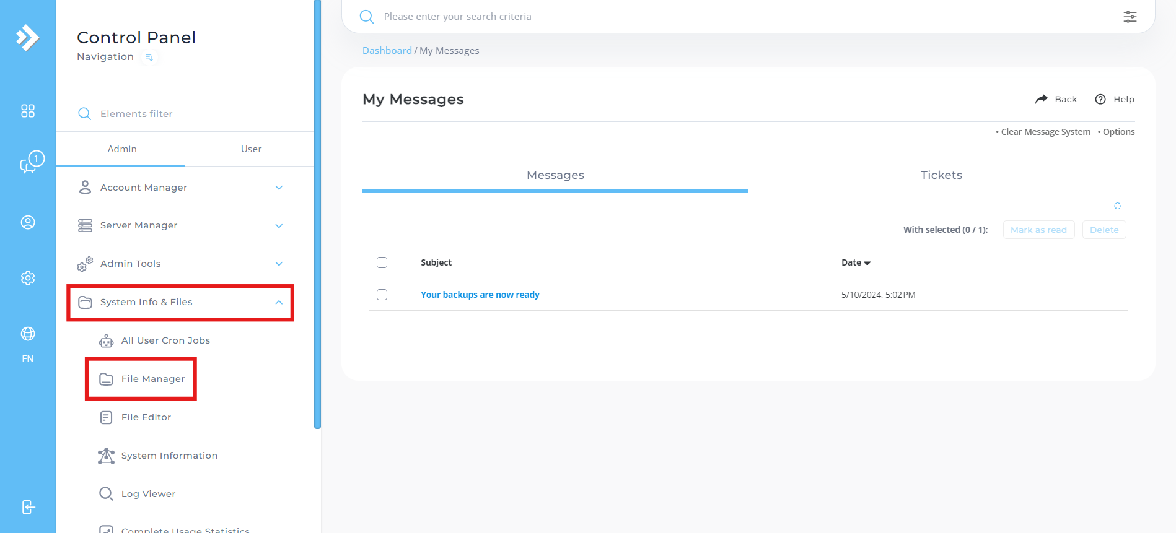Click Clear Message System link
This screenshot has width=1176, height=533.
click(1045, 132)
